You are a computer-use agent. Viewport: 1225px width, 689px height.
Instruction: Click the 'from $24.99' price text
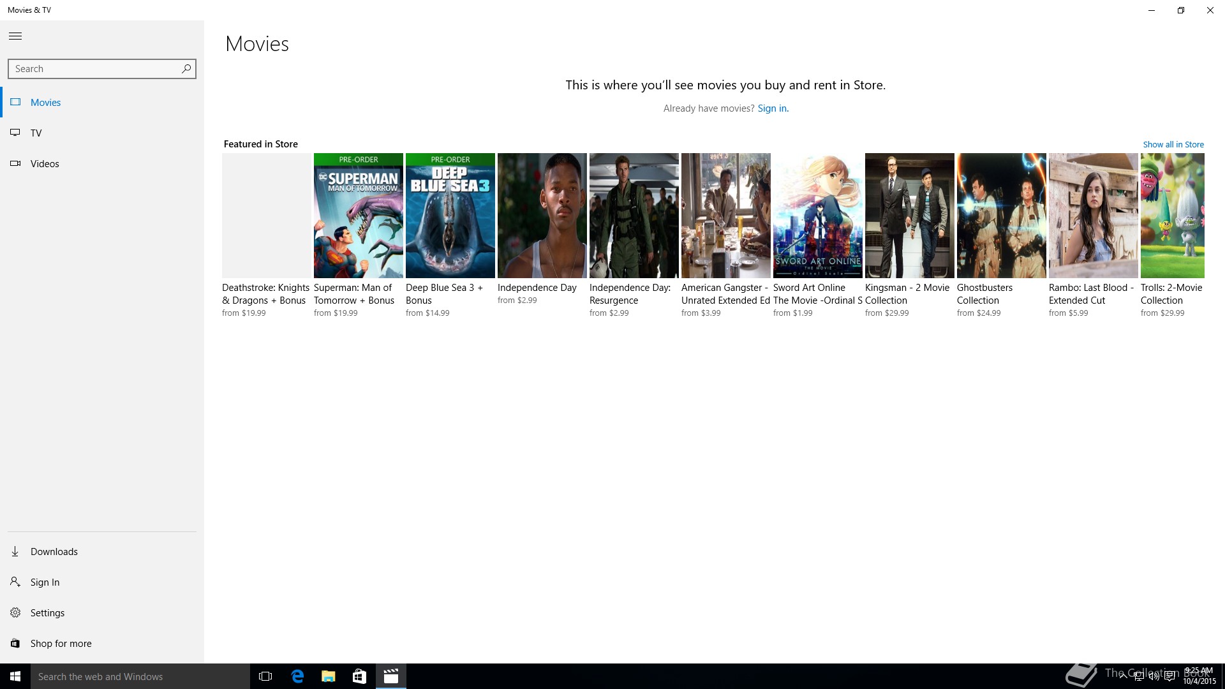pos(979,313)
